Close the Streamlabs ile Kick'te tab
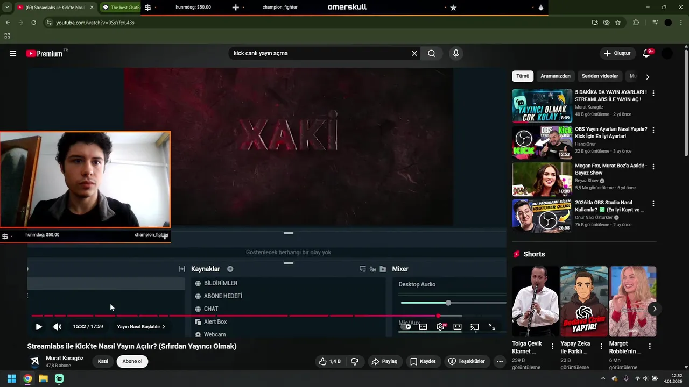Screen dimensions: 689x387 [x=92, y=8]
